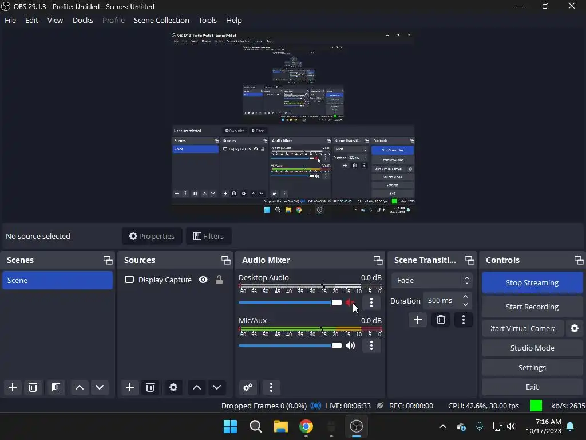This screenshot has width=586, height=440.
Task: Click Desktop Audio volume slider
Action: [x=290, y=302]
